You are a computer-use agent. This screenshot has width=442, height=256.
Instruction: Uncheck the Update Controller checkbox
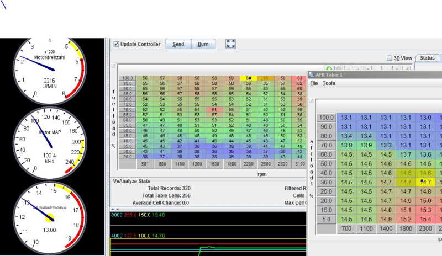(116, 44)
